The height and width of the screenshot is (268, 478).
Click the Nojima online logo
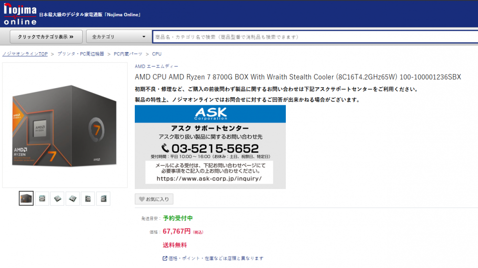coord(20,14)
